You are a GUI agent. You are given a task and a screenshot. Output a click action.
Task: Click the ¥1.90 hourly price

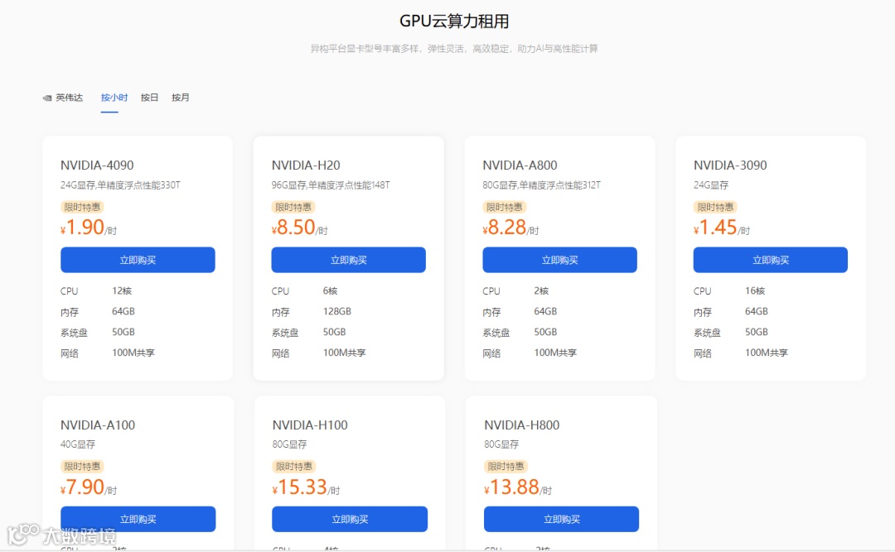(89, 228)
